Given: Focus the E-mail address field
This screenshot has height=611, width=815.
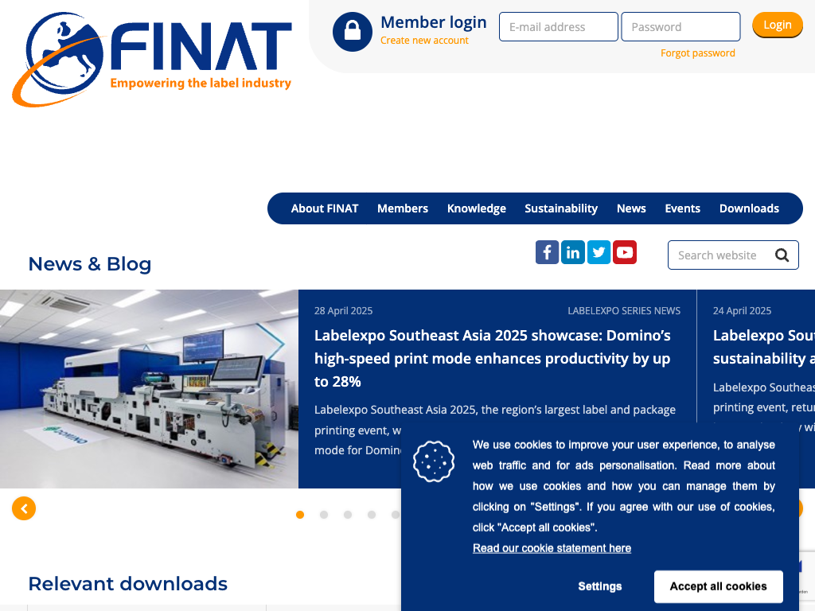Looking at the screenshot, I should point(558,26).
